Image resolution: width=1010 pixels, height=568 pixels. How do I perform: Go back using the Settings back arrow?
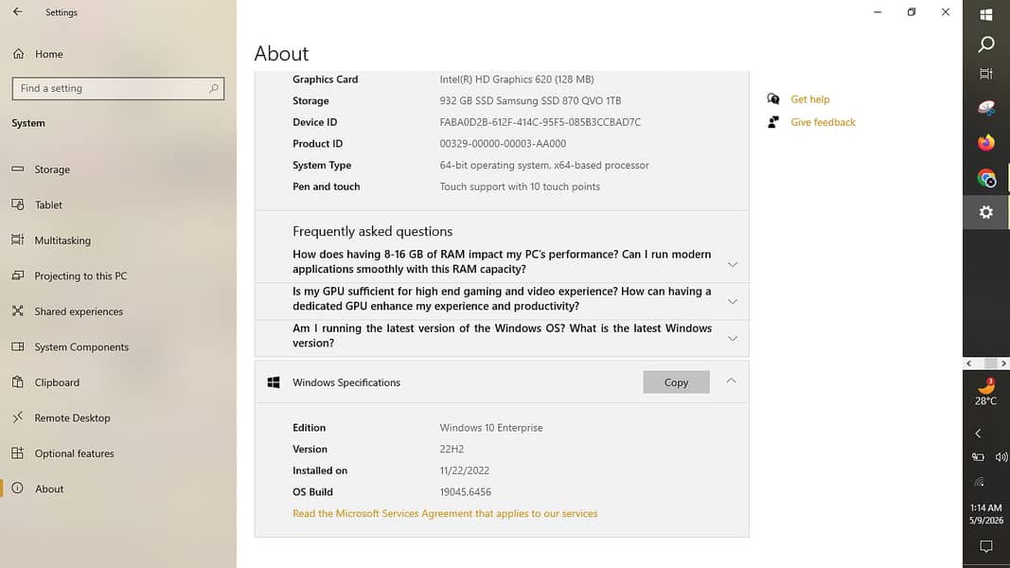tap(17, 11)
